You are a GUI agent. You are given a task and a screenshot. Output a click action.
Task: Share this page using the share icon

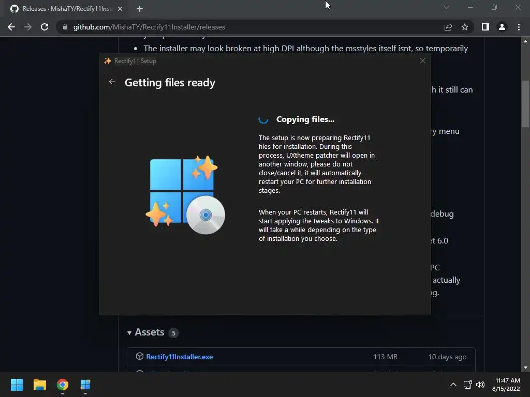coord(448,27)
